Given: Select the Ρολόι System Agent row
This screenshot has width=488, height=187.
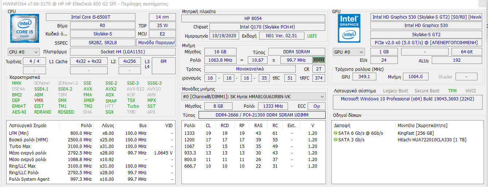Looking at the screenshot, I should pyautogui.click(x=91, y=179).
